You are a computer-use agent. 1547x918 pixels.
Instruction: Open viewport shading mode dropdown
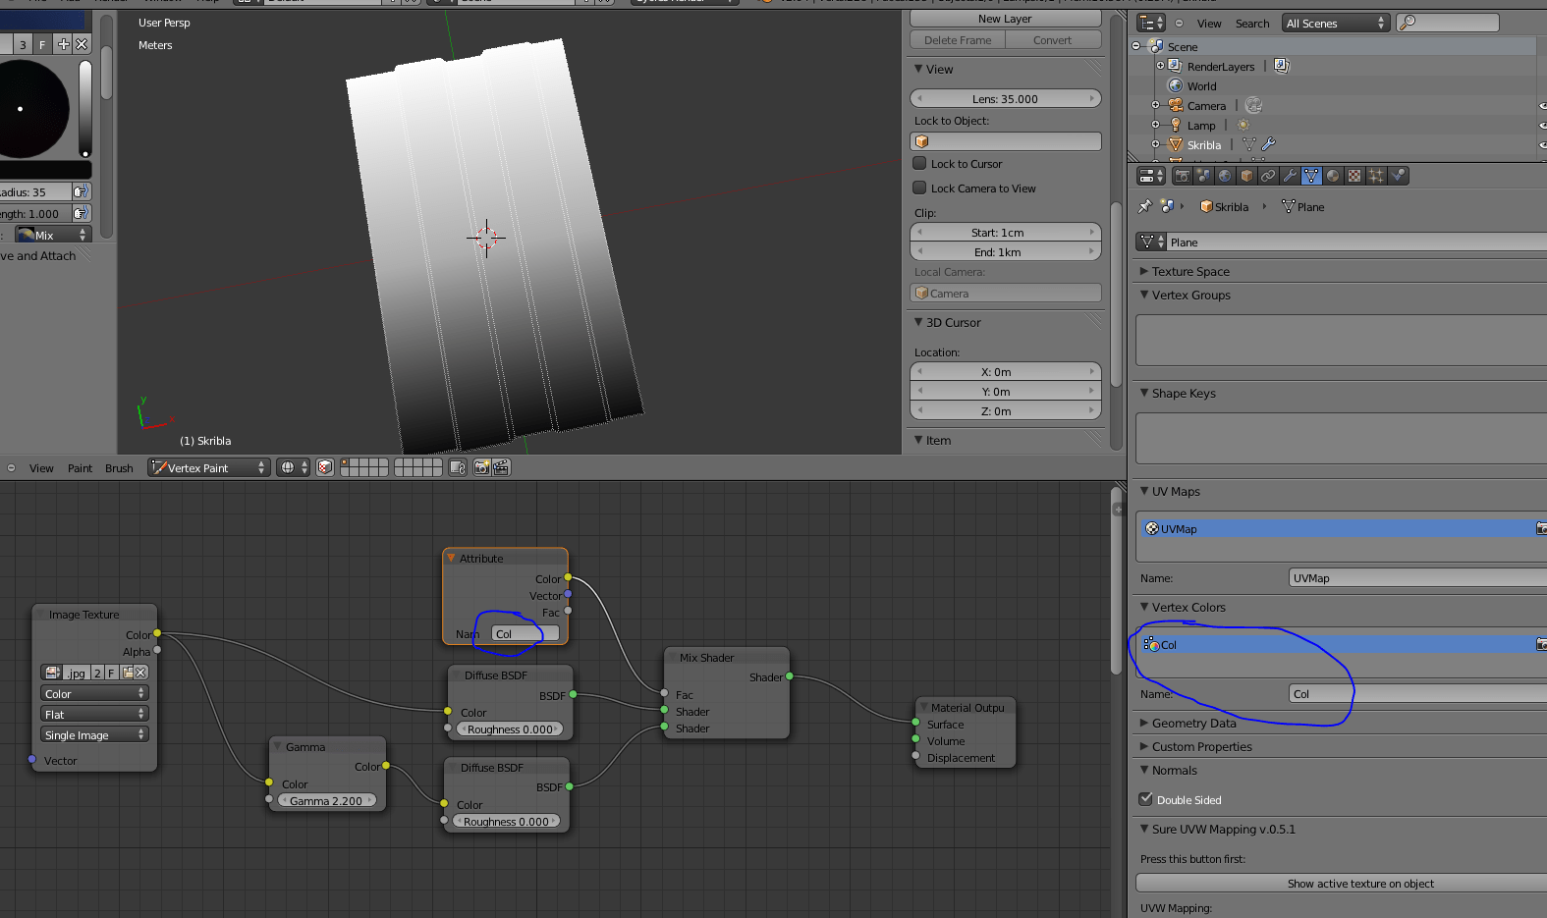point(293,467)
